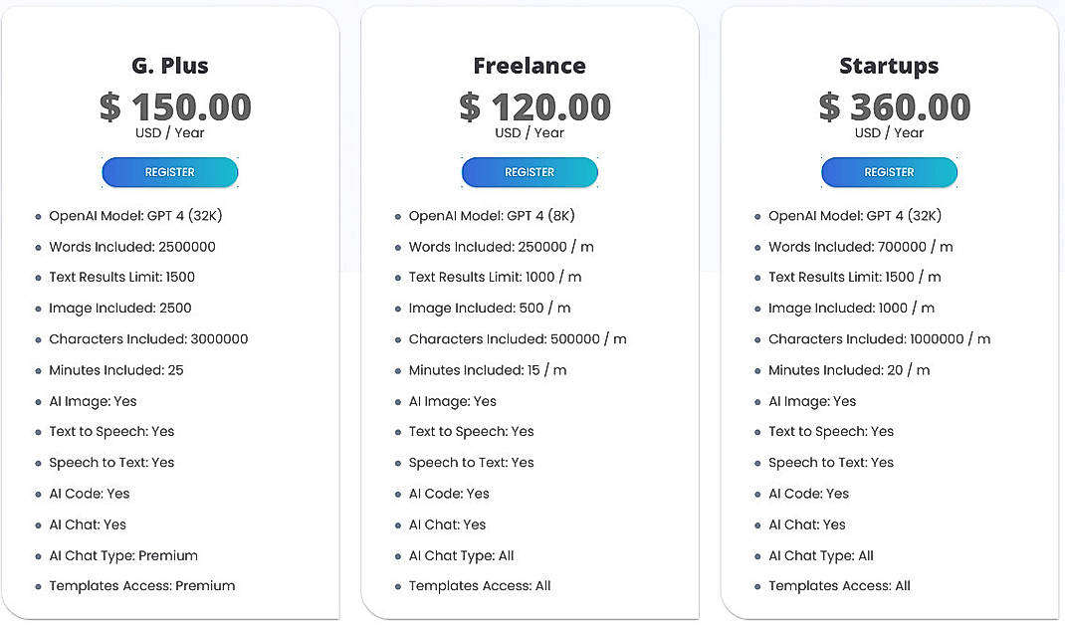Select the Freelance plan title
Viewport: 1065px width, 628px height.
tap(529, 65)
